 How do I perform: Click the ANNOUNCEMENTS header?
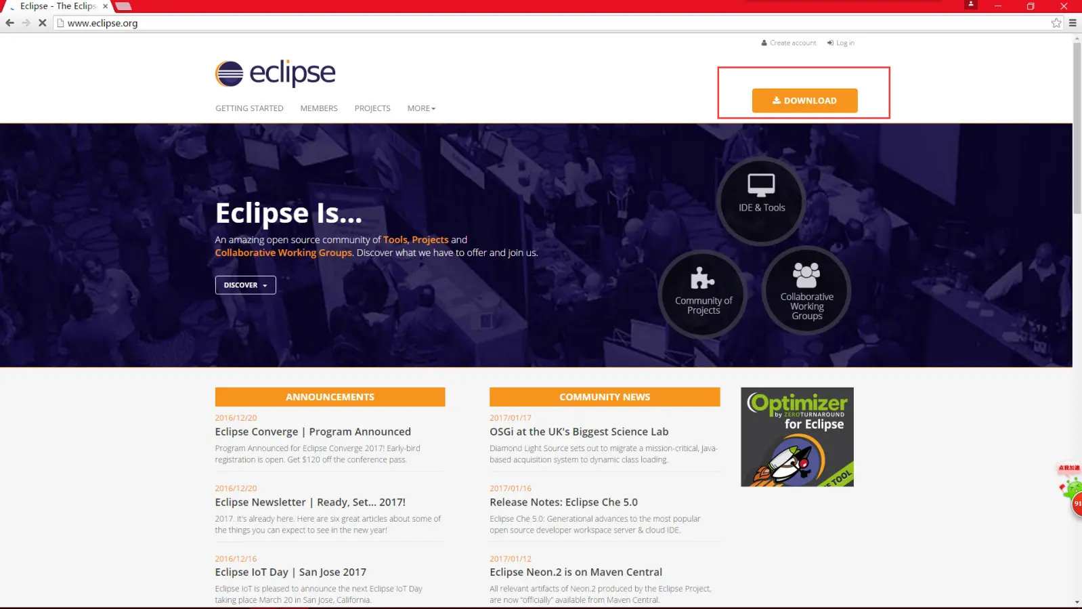pyautogui.click(x=330, y=397)
